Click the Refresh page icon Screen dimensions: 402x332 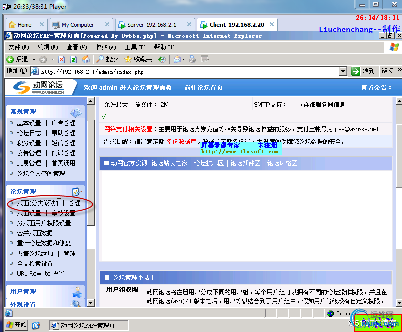tap(73, 60)
